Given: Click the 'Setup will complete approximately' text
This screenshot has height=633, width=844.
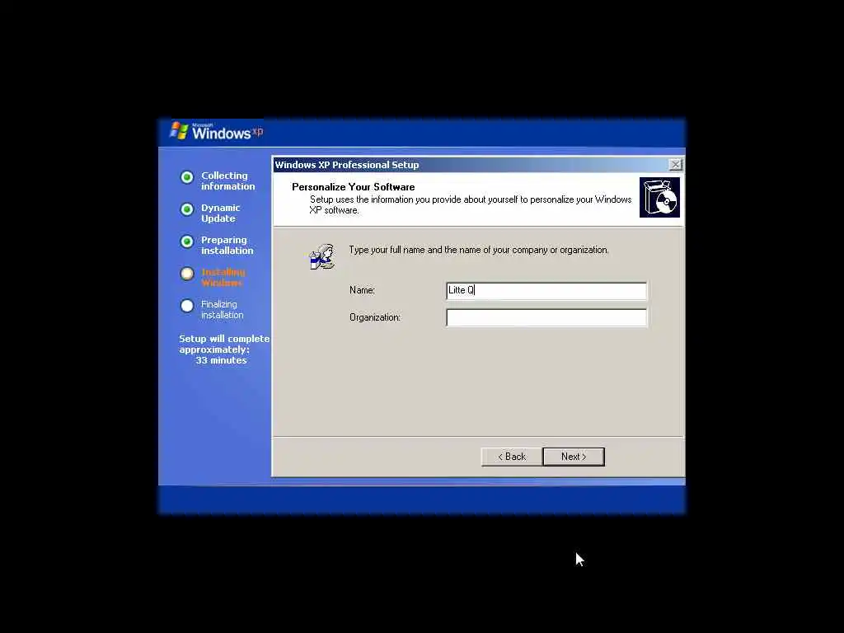Looking at the screenshot, I should coord(224,344).
